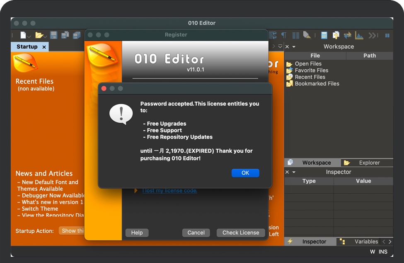Screen dimensions: 404x263
Task: Open 'New Default Font and Themes Available' article
Action: tap(48, 185)
